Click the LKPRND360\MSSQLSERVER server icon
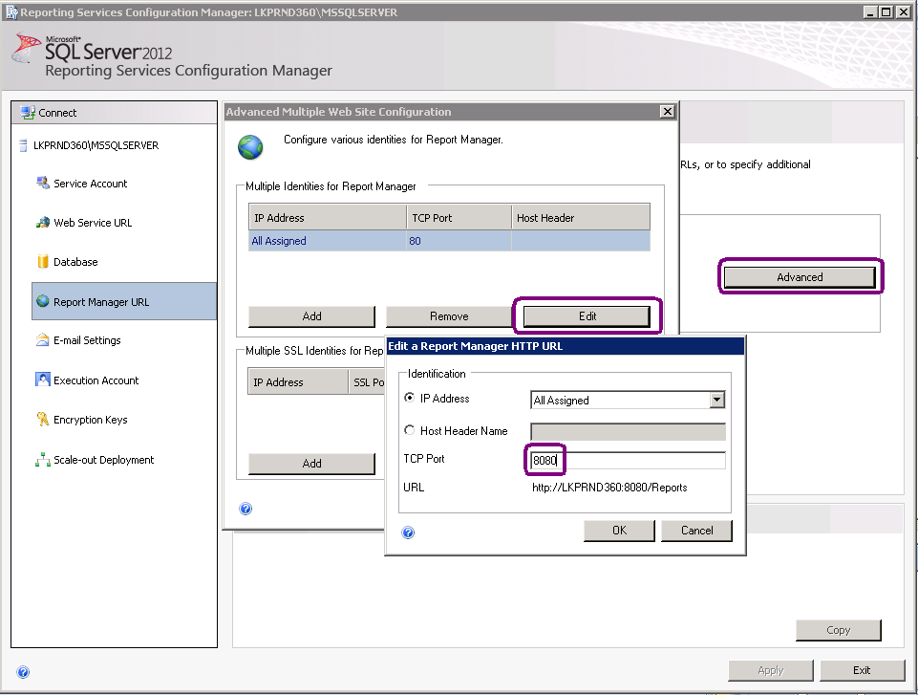Viewport: 918px width, 695px height. pyautogui.click(x=24, y=145)
